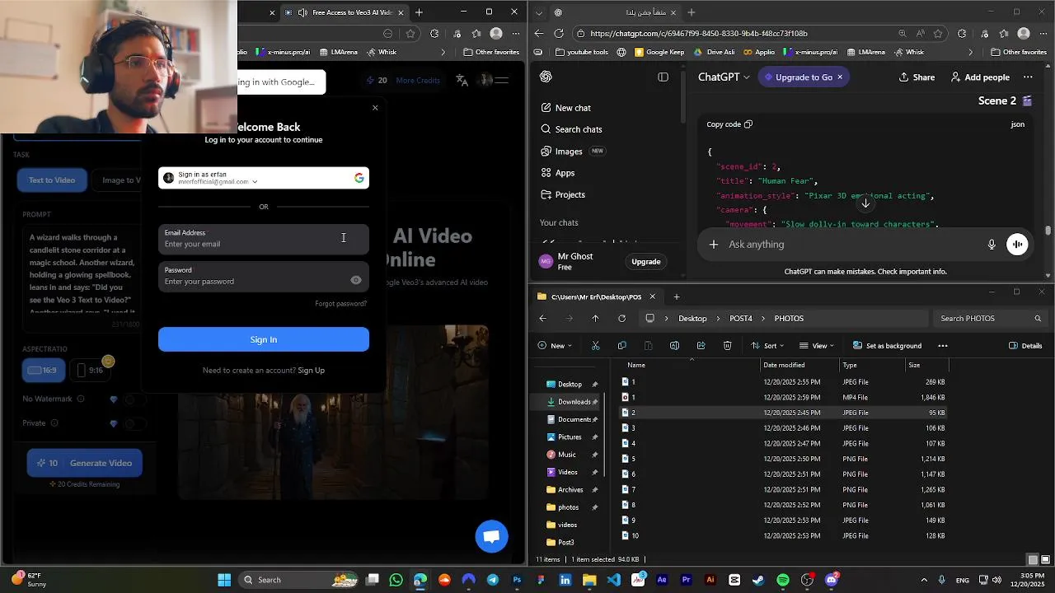The height and width of the screenshot is (593, 1055).
Task: Open Spotify from the taskbar
Action: point(783,580)
